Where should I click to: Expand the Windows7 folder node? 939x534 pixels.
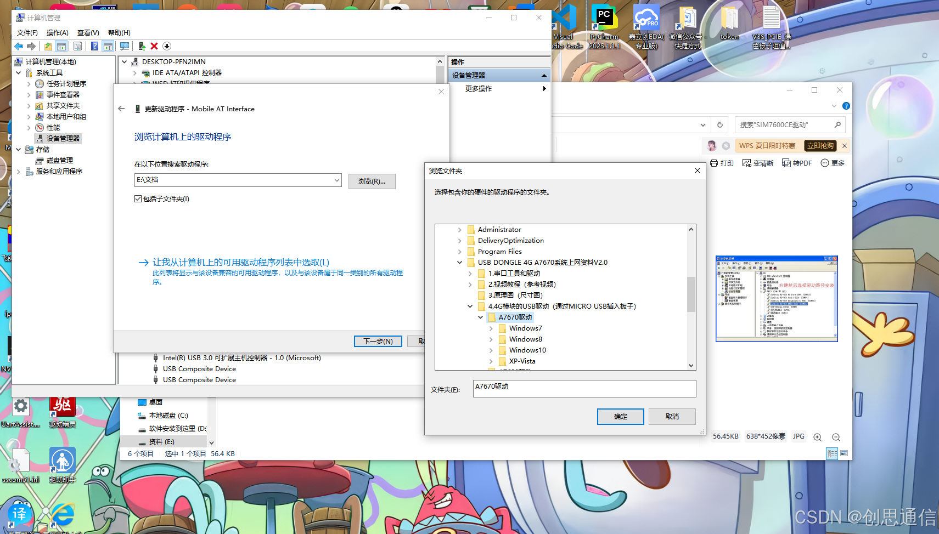(491, 328)
